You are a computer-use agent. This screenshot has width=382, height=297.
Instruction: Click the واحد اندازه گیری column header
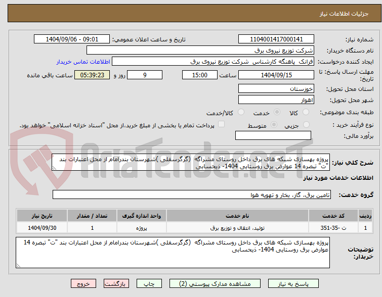tap(142, 216)
